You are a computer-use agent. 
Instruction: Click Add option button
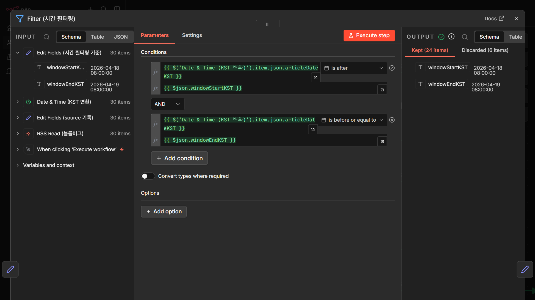(164, 212)
